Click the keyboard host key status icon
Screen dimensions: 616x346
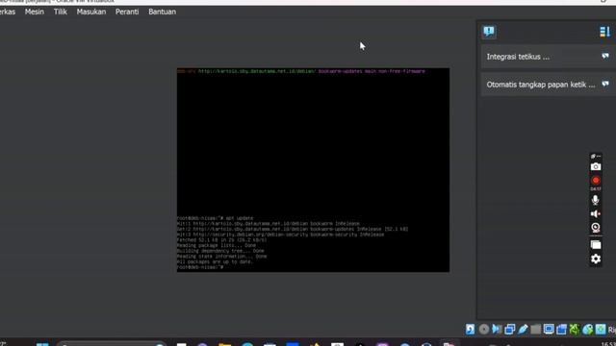pos(601,330)
